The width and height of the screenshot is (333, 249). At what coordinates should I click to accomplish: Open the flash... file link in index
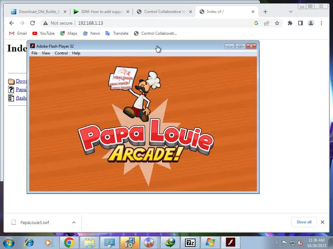point(21,98)
